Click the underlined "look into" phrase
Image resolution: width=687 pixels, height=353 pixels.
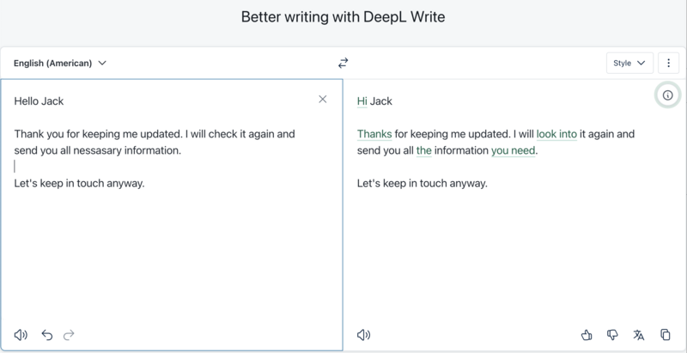[x=556, y=134]
